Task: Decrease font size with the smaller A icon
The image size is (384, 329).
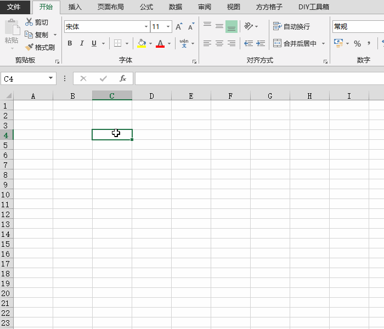Action: (x=191, y=26)
